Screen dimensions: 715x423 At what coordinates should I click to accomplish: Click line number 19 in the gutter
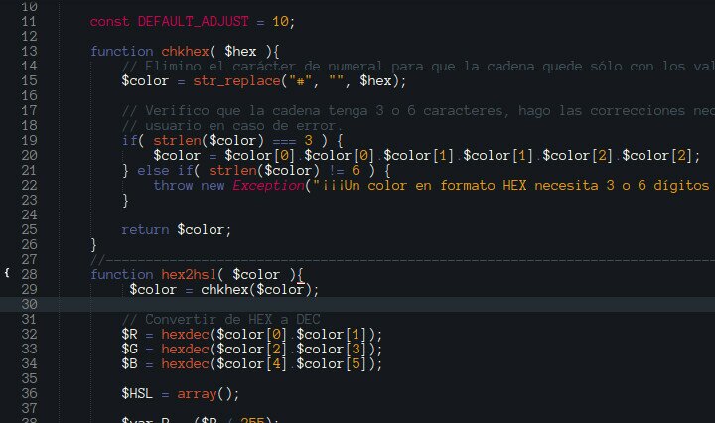[29, 140]
